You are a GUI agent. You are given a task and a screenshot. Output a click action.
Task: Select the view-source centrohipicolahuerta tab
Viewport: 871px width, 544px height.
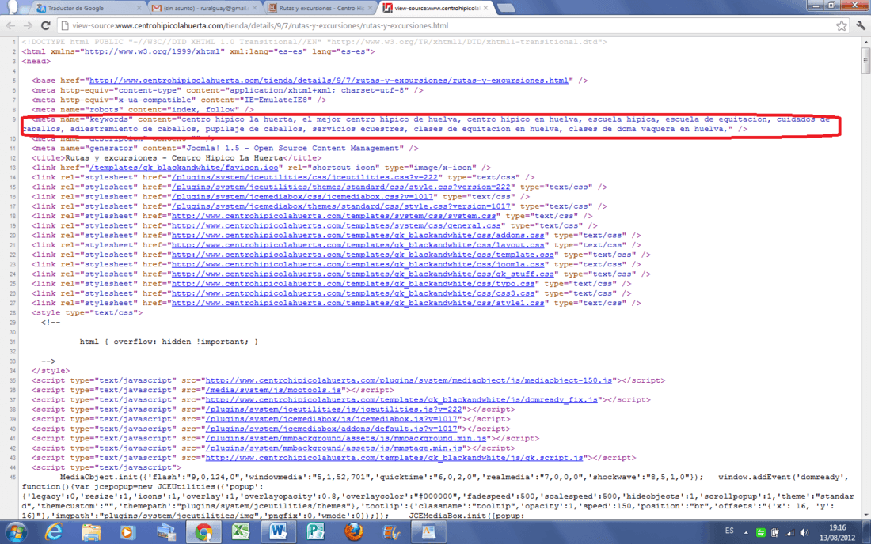434,9
